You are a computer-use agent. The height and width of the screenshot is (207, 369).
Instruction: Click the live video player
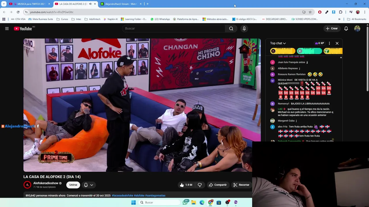click(x=142, y=105)
